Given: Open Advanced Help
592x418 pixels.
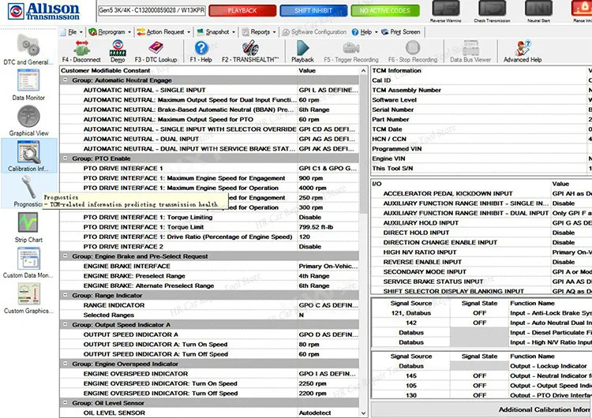Looking at the screenshot, I should click(522, 48).
